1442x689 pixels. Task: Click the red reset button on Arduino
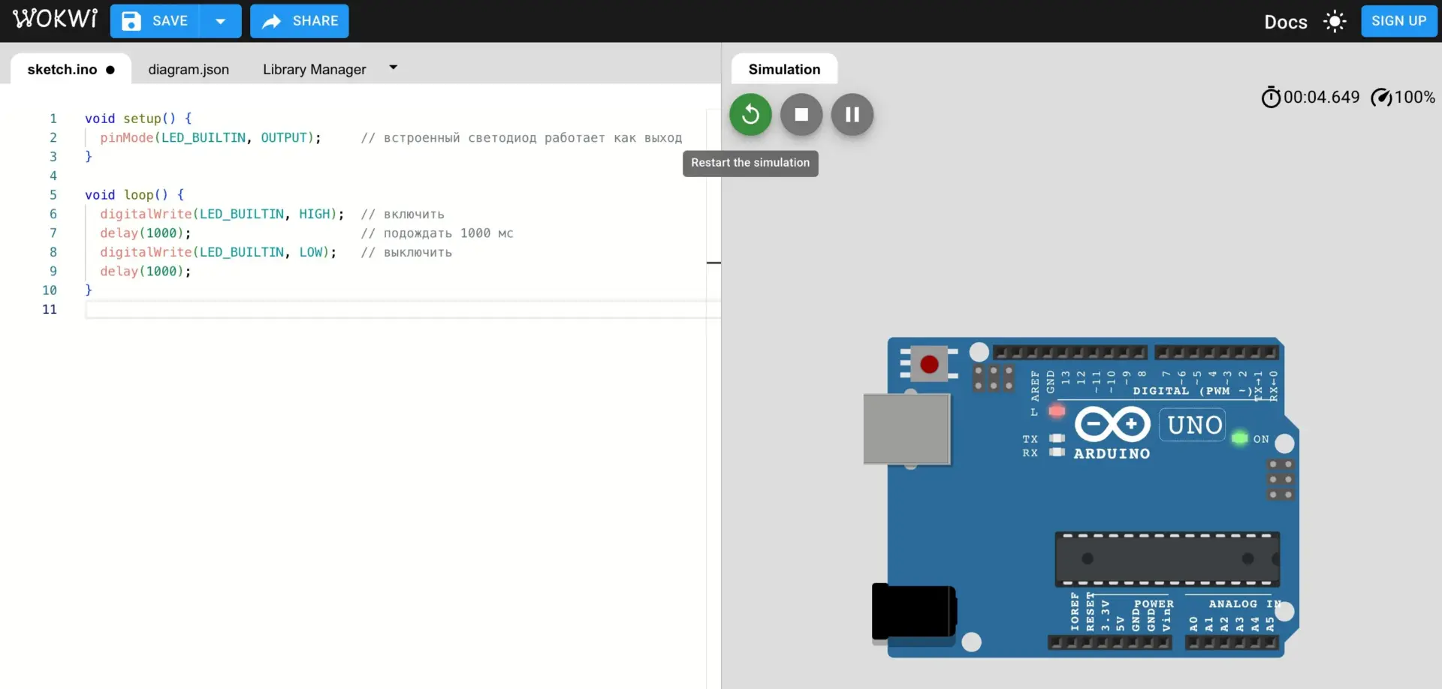click(929, 364)
